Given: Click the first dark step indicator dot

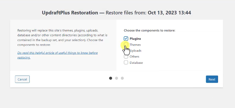Looking at the screenshot, I should [111, 78].
